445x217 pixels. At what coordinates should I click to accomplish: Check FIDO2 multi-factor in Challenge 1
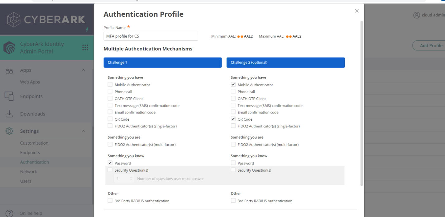click(110, 144)
